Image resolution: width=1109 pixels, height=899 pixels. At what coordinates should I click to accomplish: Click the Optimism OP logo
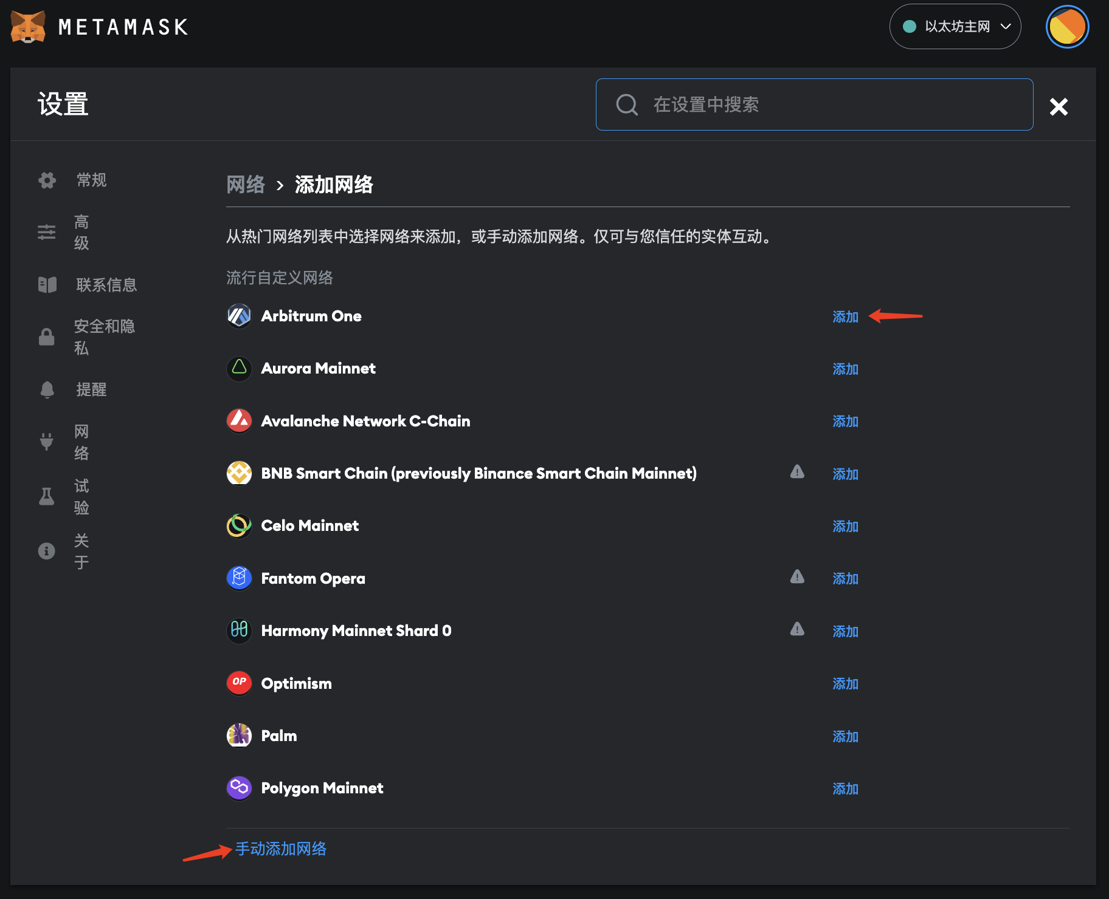tap(239, 683)
